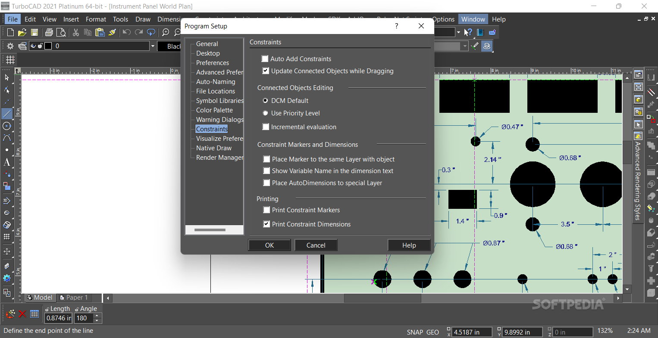Click the What's This help cursor icon

(468, 32)
